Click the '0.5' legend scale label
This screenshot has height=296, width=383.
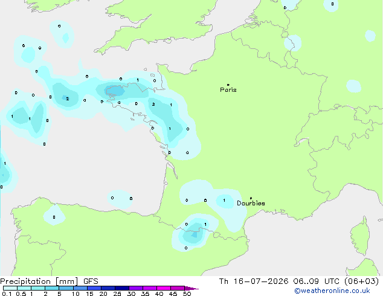coord(21,294)
